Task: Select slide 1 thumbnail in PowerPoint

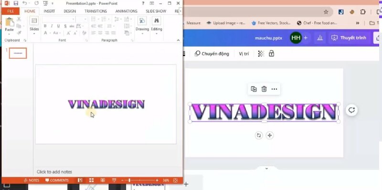Action: (x=18, y=53)
